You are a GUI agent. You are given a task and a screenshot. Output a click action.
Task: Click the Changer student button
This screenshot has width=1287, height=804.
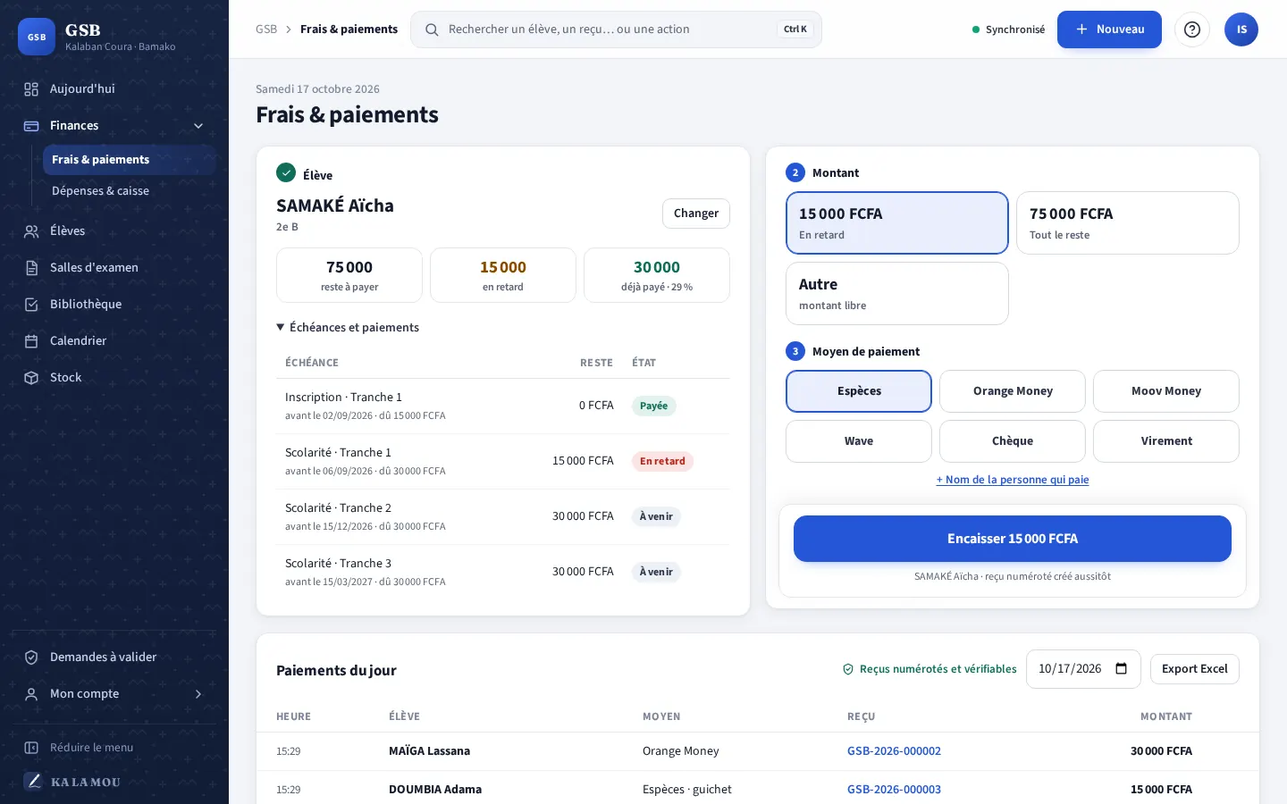click(x=696, y=214)
